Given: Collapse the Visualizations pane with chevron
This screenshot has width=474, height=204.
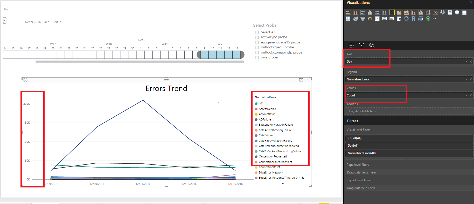Looking at the screenshot, I should (x=471, y=3).
